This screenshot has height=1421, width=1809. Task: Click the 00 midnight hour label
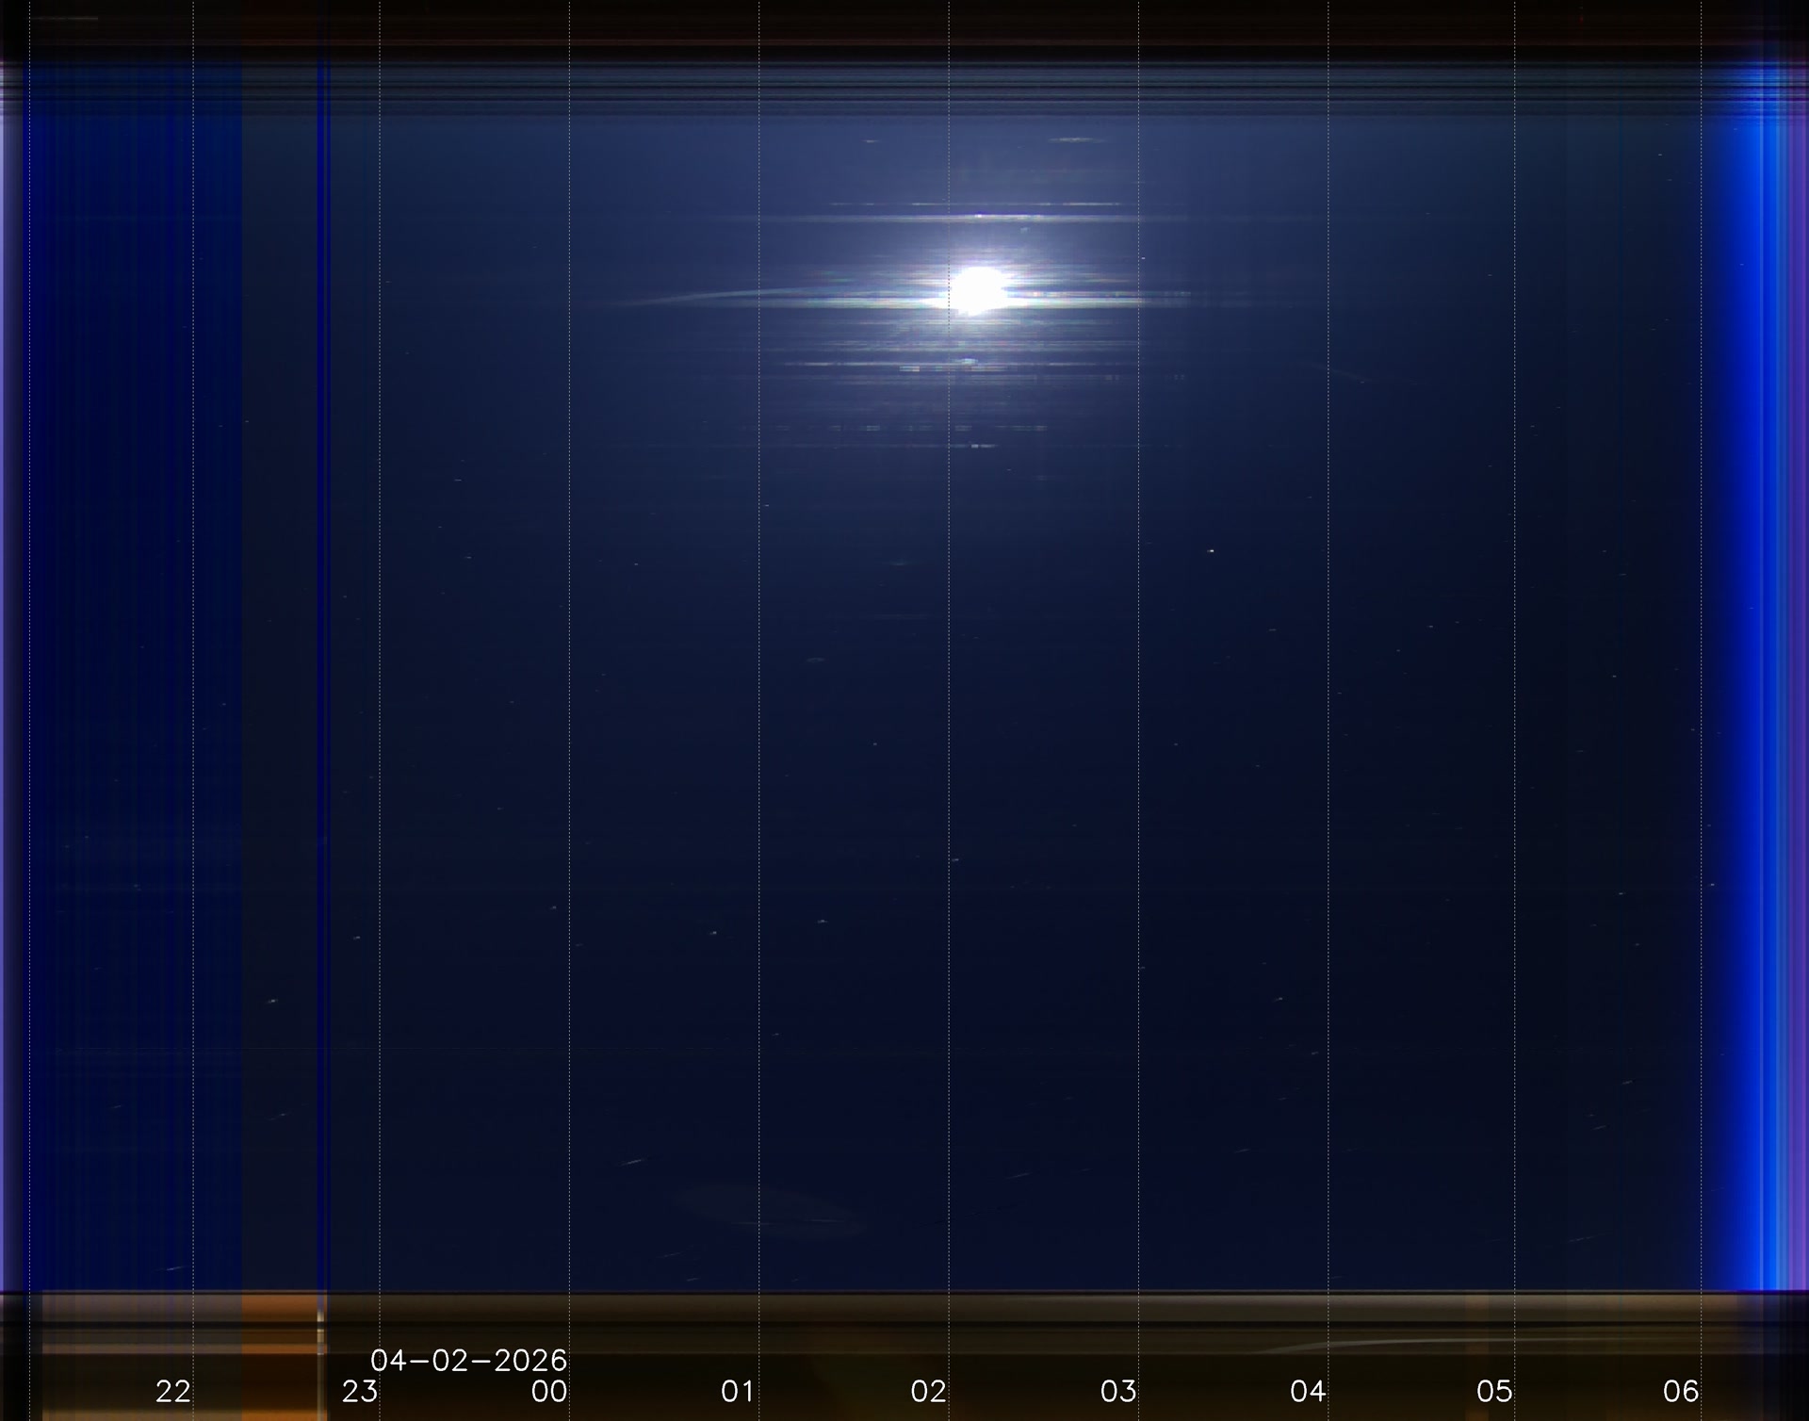(x=549, y=1391)
